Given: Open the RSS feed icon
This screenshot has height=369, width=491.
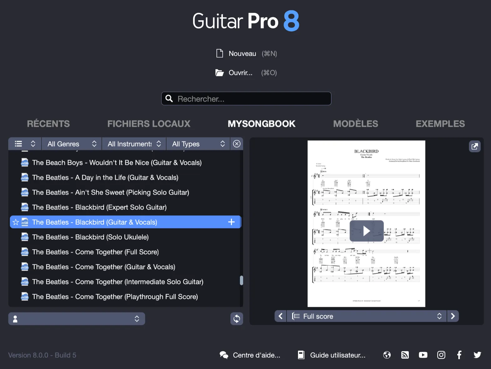Looking at the screenshot, I should tap(405, 355).
